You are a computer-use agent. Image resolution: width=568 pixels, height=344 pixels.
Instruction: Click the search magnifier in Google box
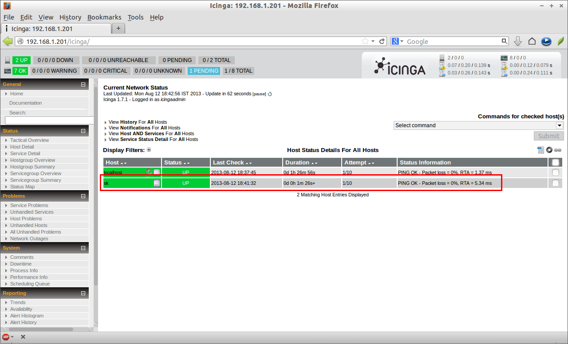[505, 41]
